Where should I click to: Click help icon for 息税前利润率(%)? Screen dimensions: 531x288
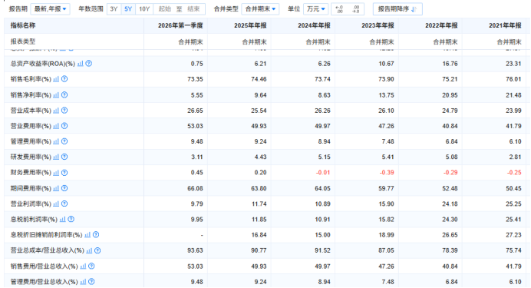[x=71, y=219]
